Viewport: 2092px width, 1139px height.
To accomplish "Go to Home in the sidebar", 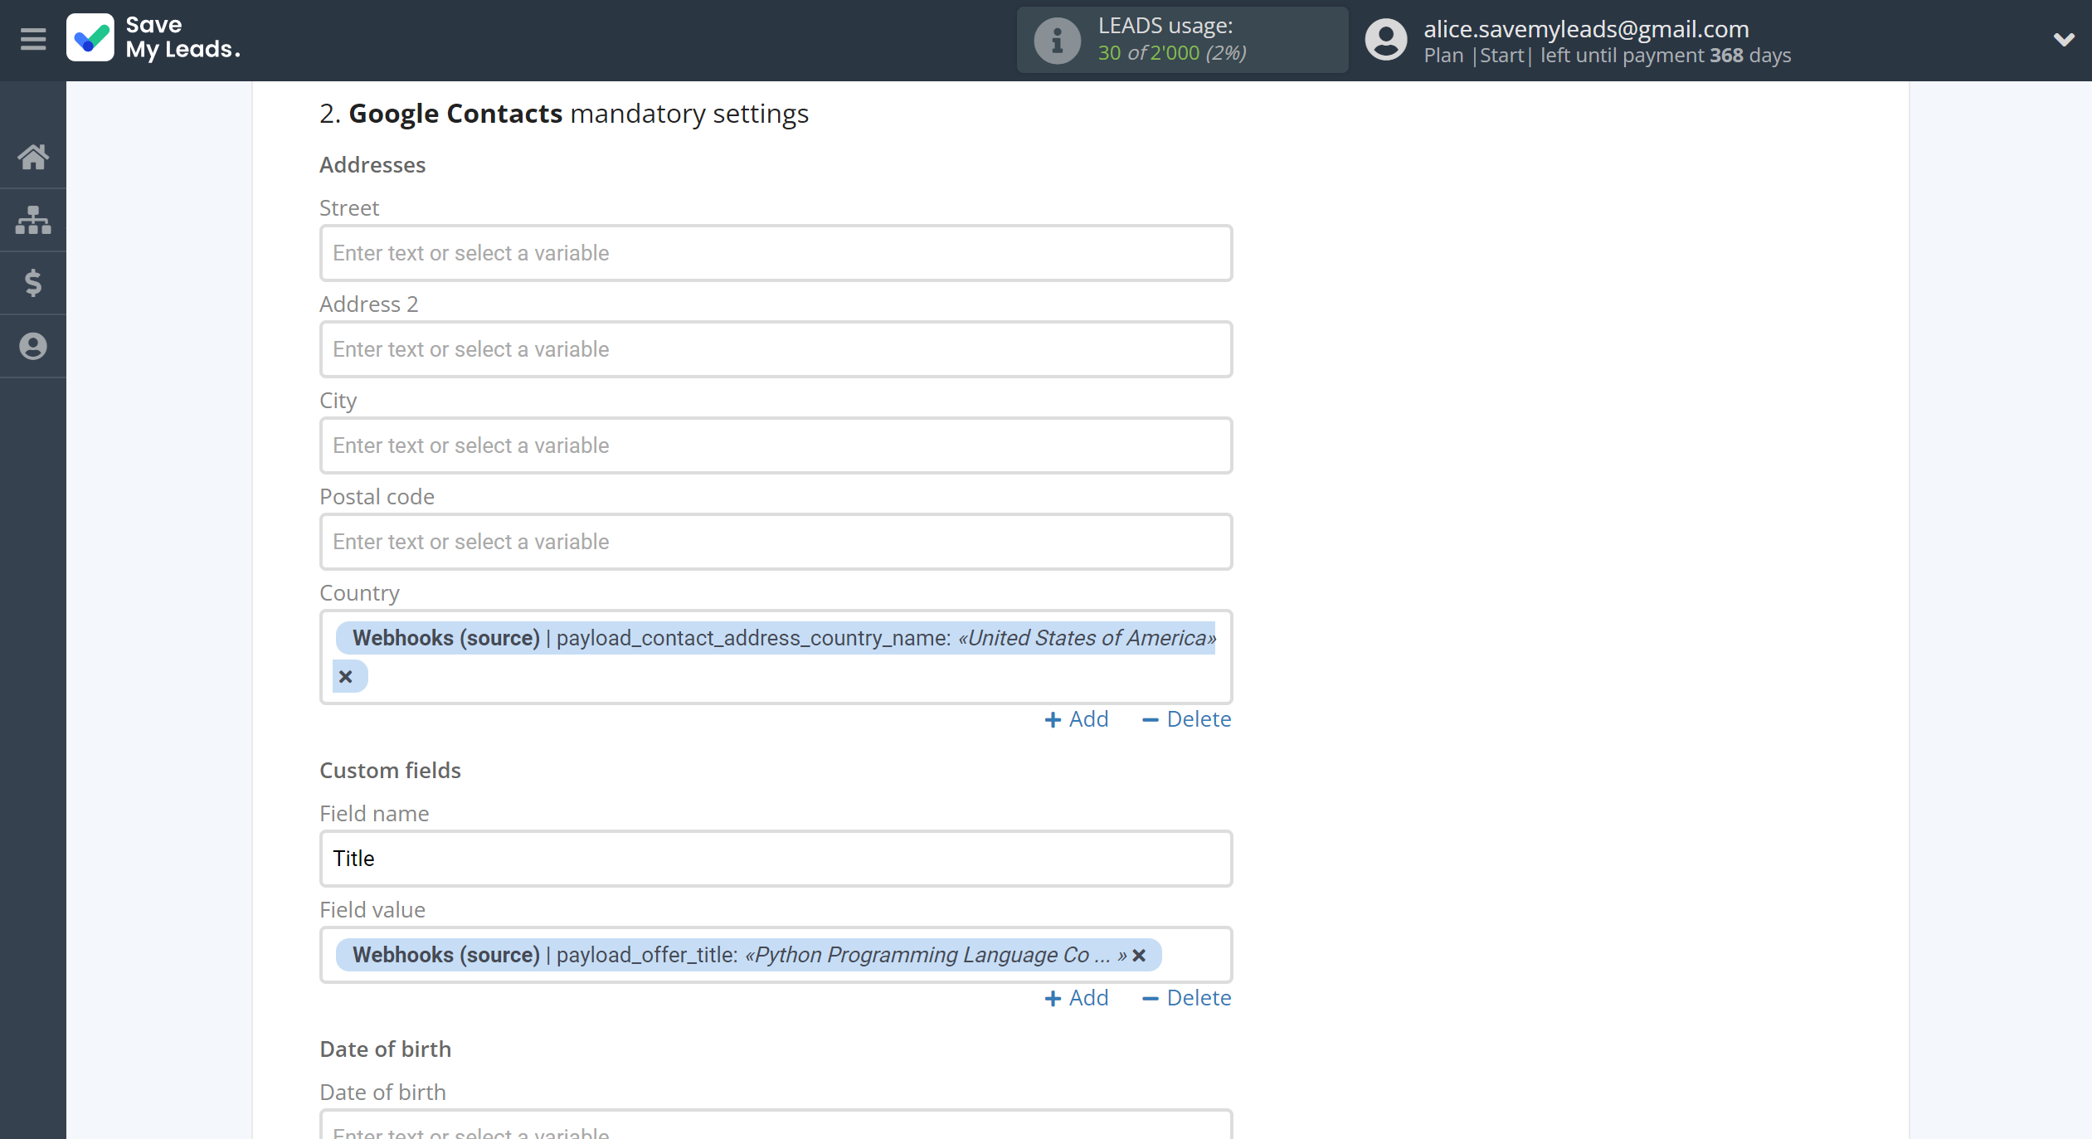I will [x=33, y=157].
